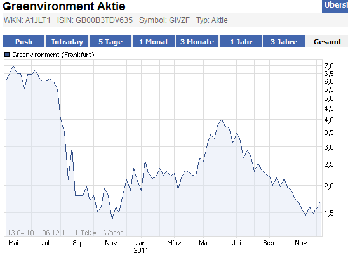The image size is (348, 258).
Task: Click the März x-axis label
Action: pos(174,243)
